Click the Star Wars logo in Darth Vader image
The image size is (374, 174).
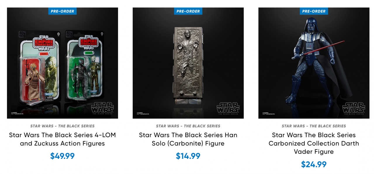pyautogui.click(x=354, y=108)
